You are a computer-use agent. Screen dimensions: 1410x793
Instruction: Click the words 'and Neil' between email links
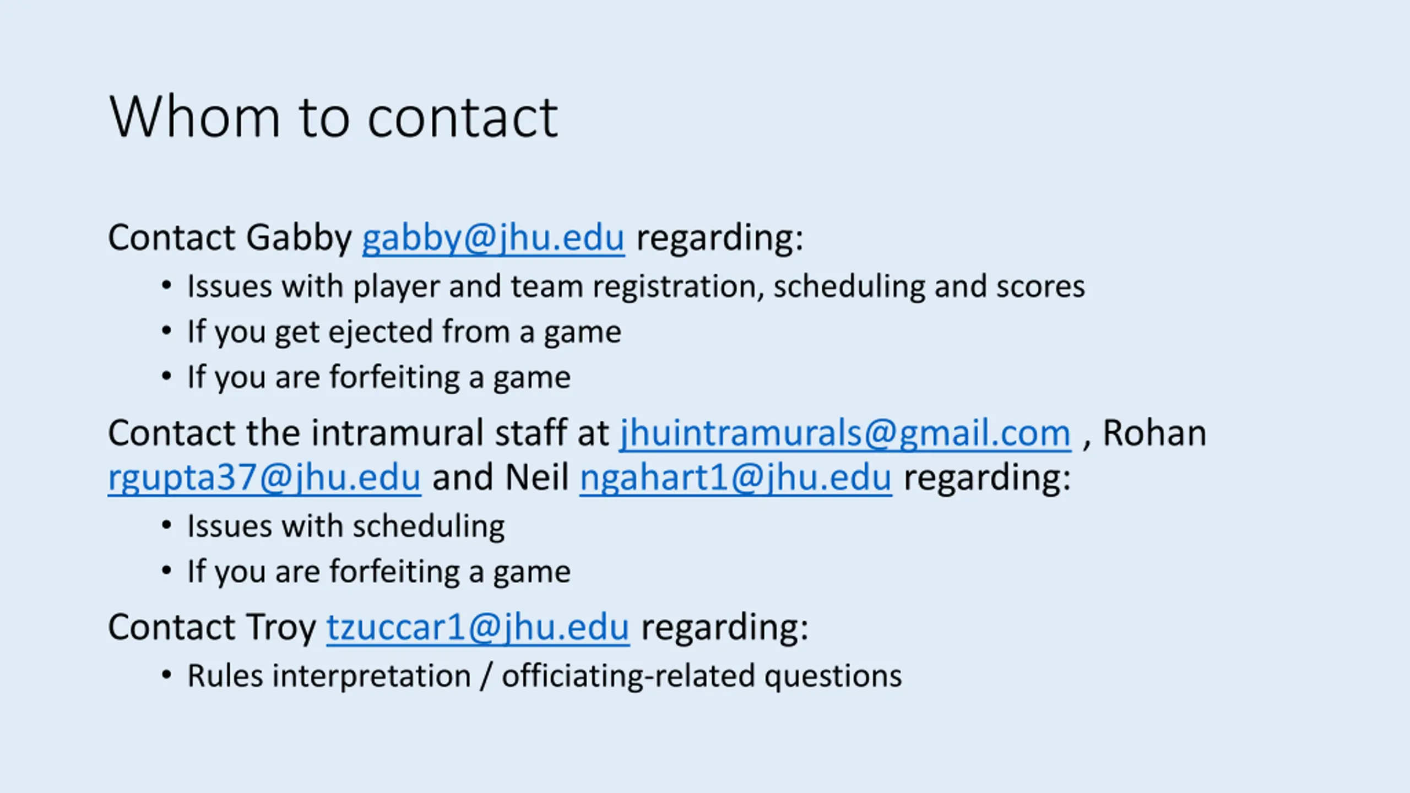(x=500, y=477)
